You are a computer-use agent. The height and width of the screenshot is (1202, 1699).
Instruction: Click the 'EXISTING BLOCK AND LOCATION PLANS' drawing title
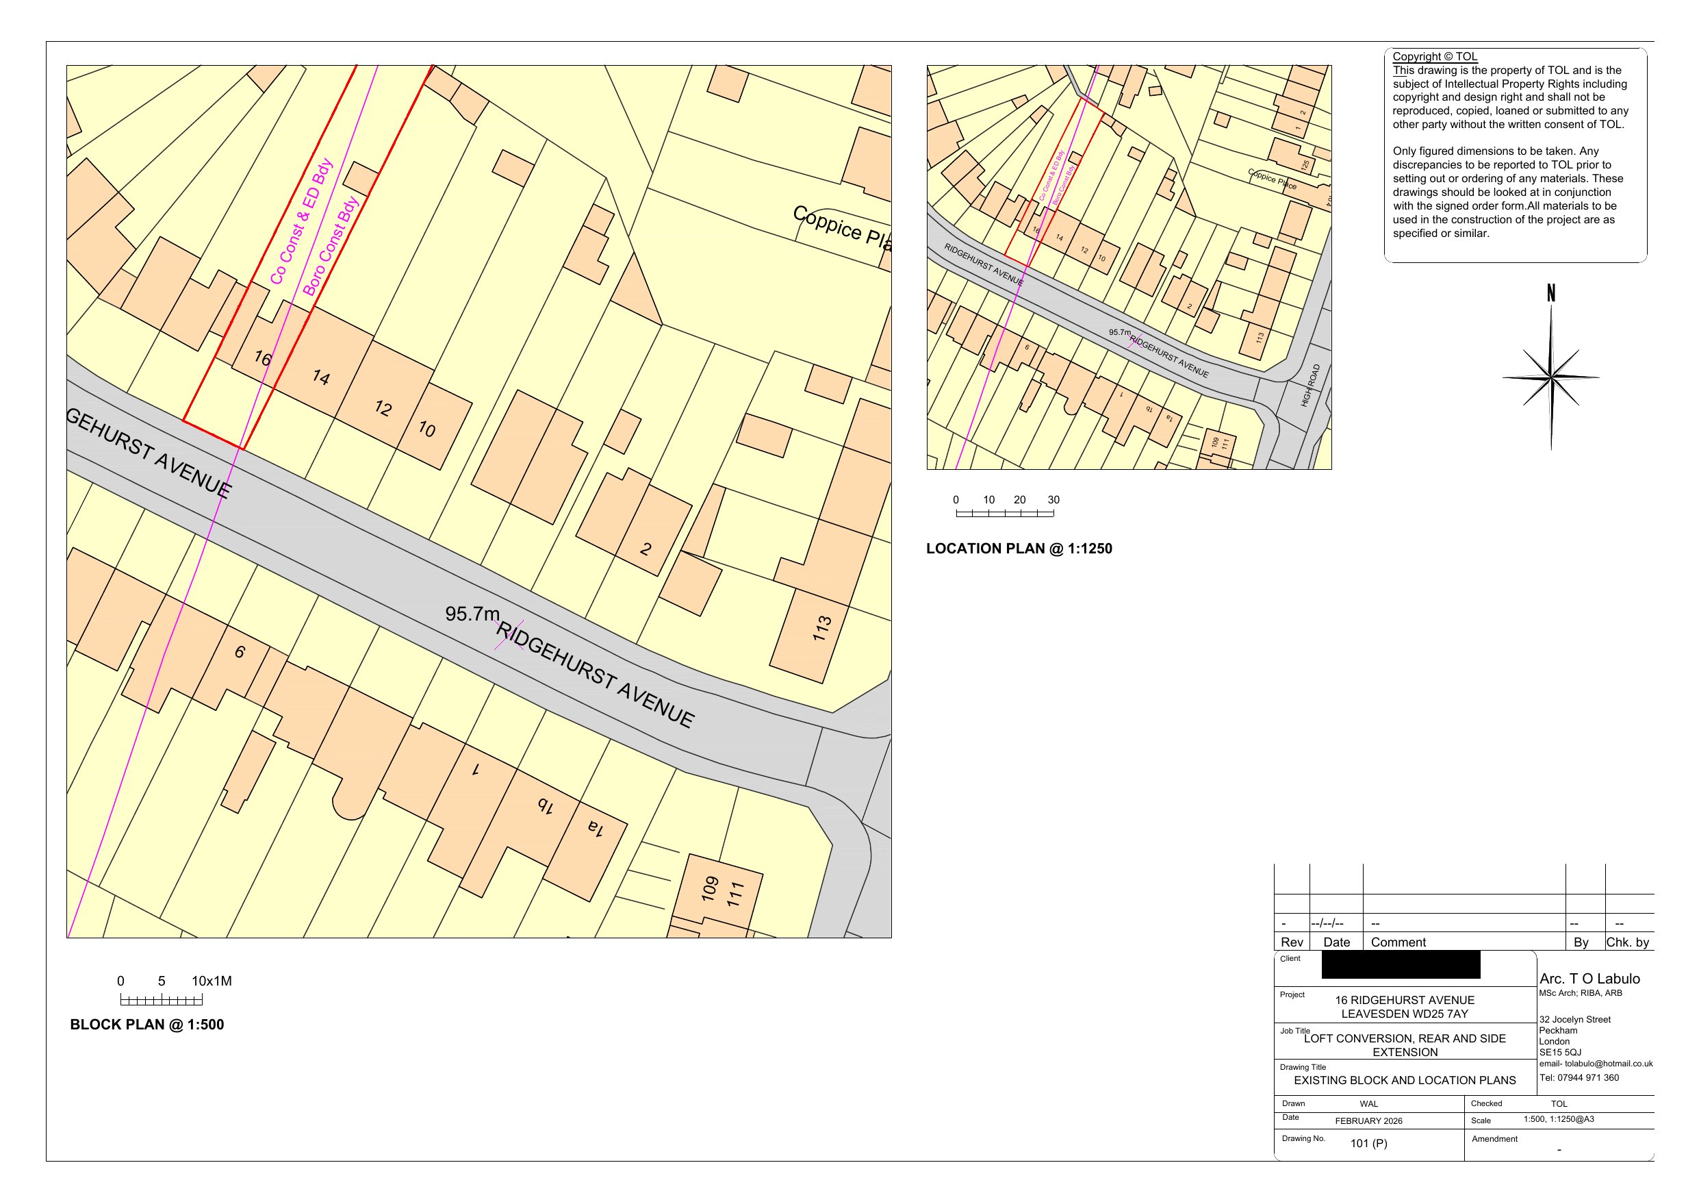pyautogui.click(x=1404, y=1080)
